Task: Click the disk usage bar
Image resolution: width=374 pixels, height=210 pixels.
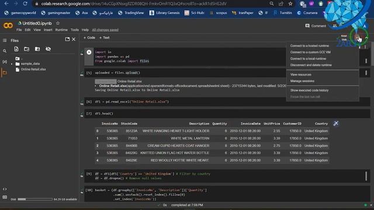Action: (35, 199)
